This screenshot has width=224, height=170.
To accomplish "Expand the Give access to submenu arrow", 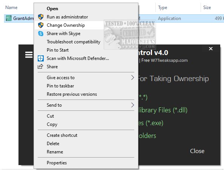I will 133,78.
